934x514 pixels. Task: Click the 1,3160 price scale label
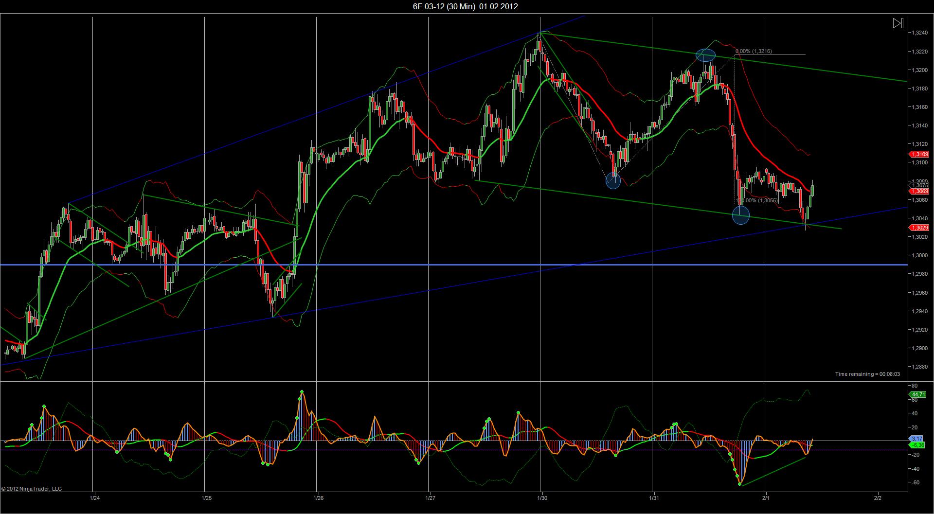click(x=920, y=107)
